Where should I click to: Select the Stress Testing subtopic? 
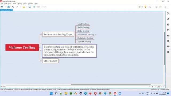coord(83,27)
